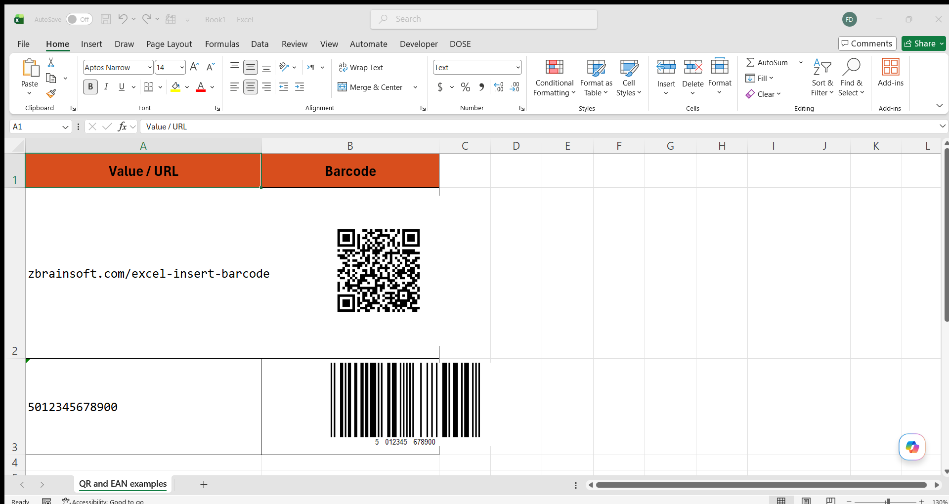Viewport: 949px width, 504px height.
Task: Apply Percent Style format
Action: pyautogui.click(x=465, y=87)
